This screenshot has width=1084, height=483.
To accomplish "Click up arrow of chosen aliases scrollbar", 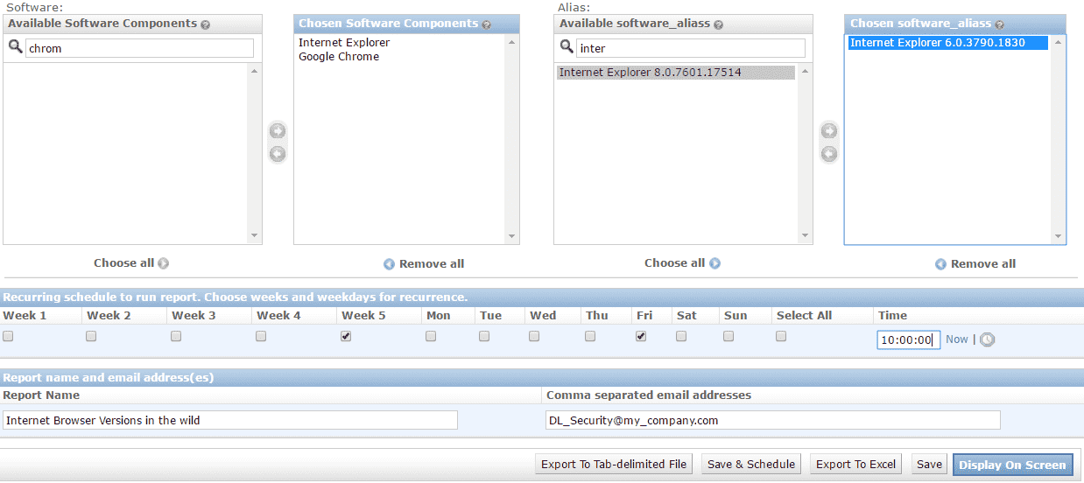I will pyautogui.click(x=1059, y=40).
